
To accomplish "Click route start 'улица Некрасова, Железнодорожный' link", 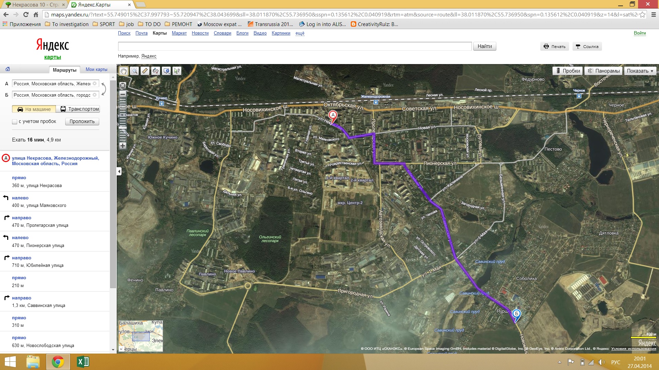I will [55, 161].
